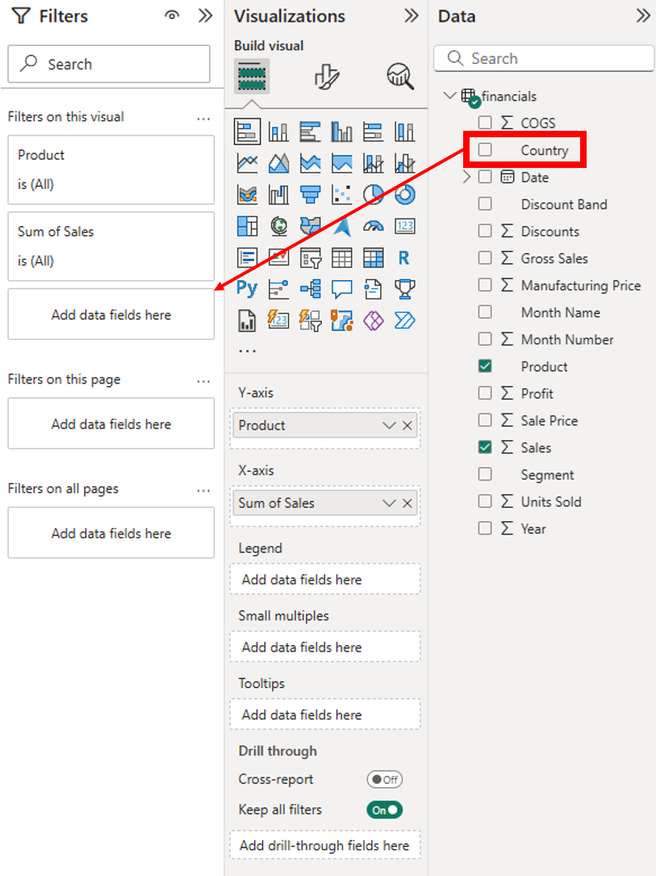
Task: Collapse the Filters pane
Action: 206,15
